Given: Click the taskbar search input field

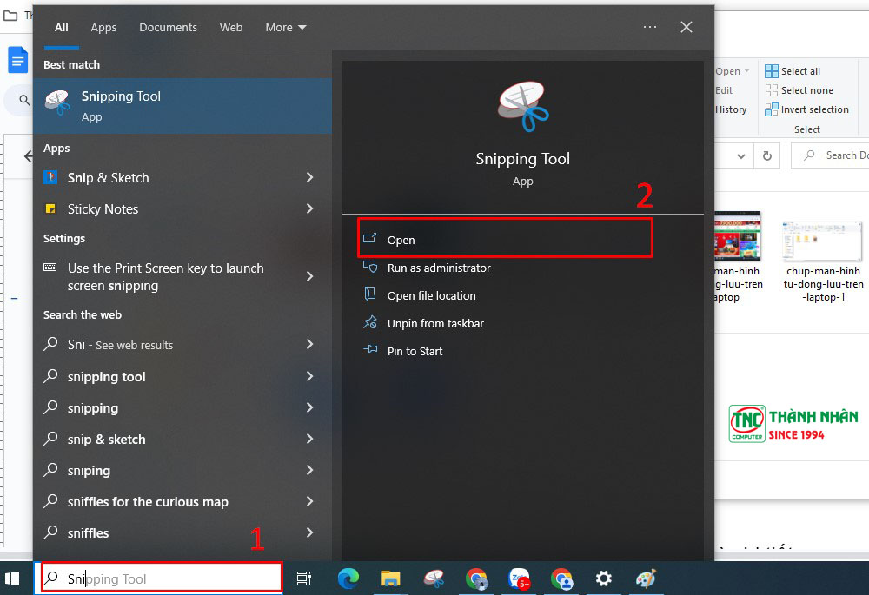Looking at the screenshot, I should [162, 578].
